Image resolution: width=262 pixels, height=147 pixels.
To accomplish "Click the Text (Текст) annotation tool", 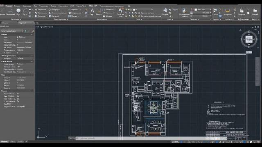I will pos(92,12).
